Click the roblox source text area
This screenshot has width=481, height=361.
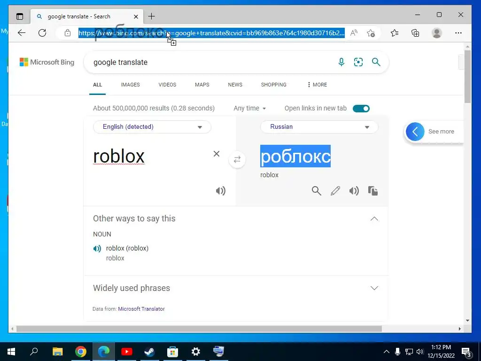(x=119, y=157)
